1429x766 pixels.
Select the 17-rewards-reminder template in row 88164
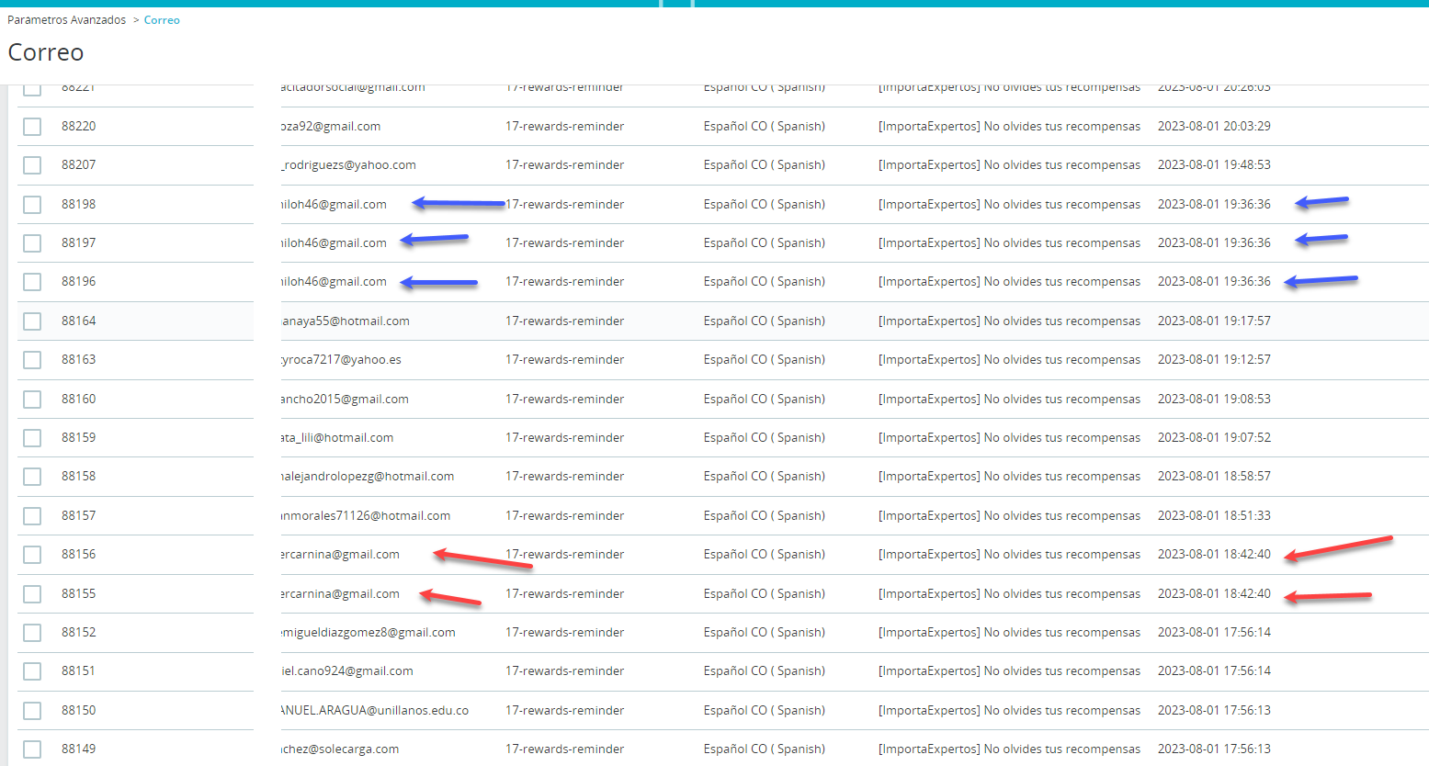pyautogui.click(x=564, y=321)
